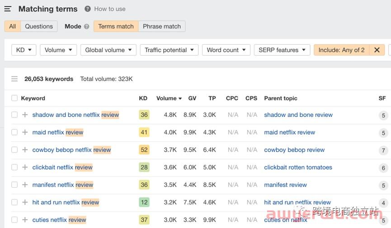The width and height of the screenshot is (391, 228).
Task: Switch to Phrase match mode
Action: pyautogui.click(x=162, y=27)
